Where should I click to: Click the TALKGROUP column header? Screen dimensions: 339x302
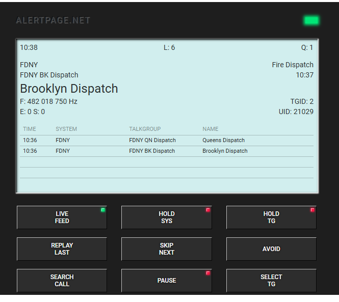145,129
